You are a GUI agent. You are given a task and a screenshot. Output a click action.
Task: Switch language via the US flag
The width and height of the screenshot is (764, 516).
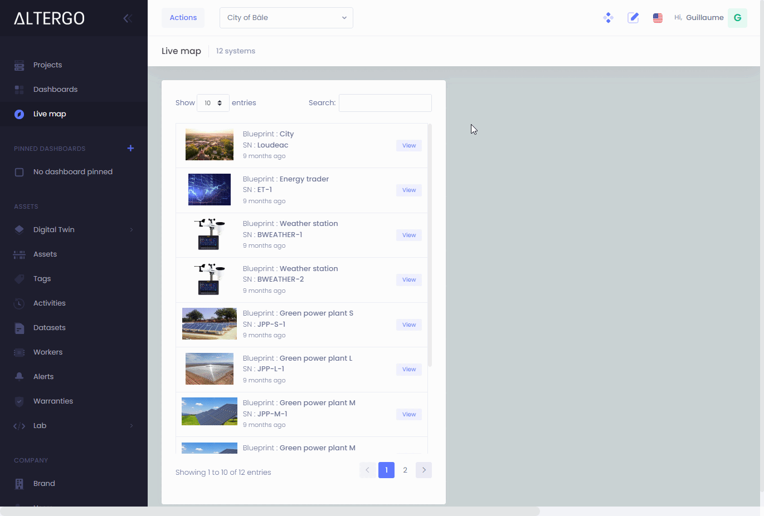658,17
